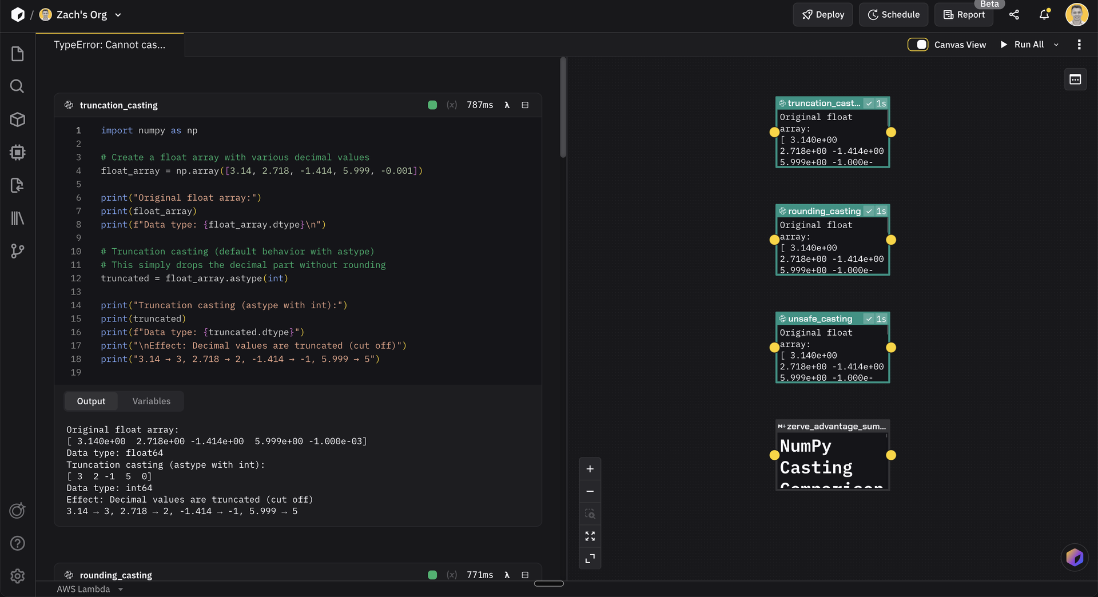The image size is (1098, 597).
Task: Open the user profile avatar
Action: [1077, 15]
